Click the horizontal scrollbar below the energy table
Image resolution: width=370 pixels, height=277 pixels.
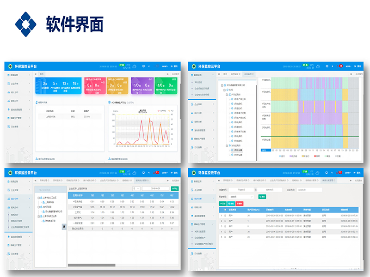click(x=92, y=265)
